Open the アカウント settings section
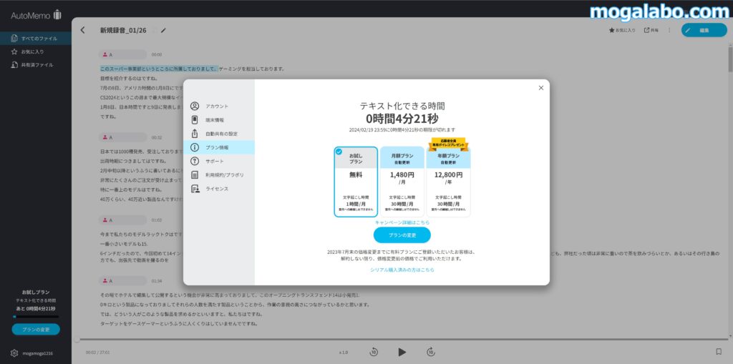Image resolution: width=733 pixels, height=364 pixels. 217,106
